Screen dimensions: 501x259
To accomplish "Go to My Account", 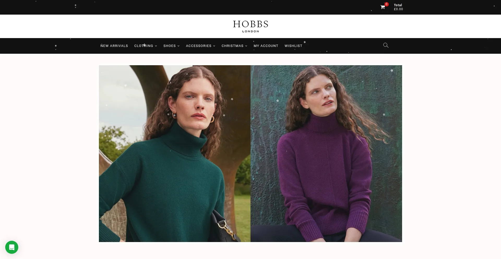I will click(266, 46).
